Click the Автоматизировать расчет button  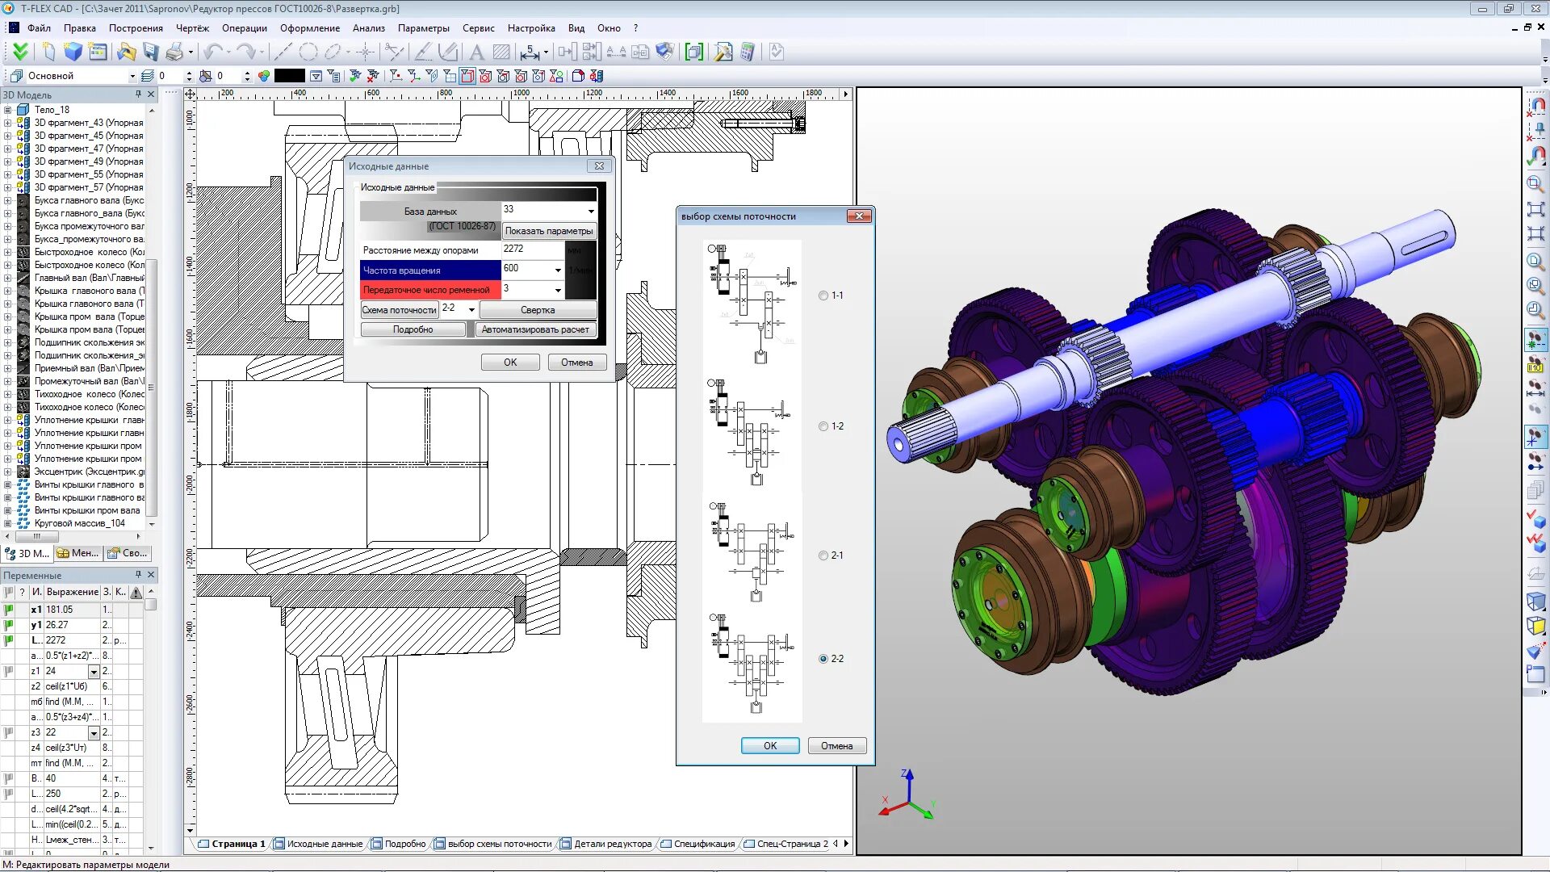534,329
